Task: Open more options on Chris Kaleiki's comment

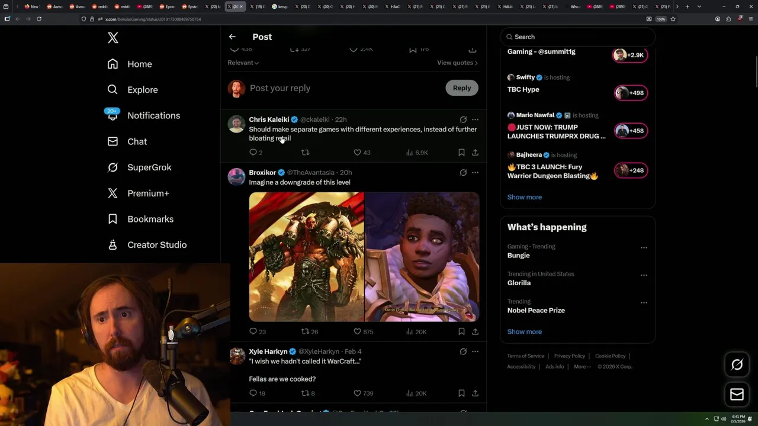Action: click(x=475, y=120)
